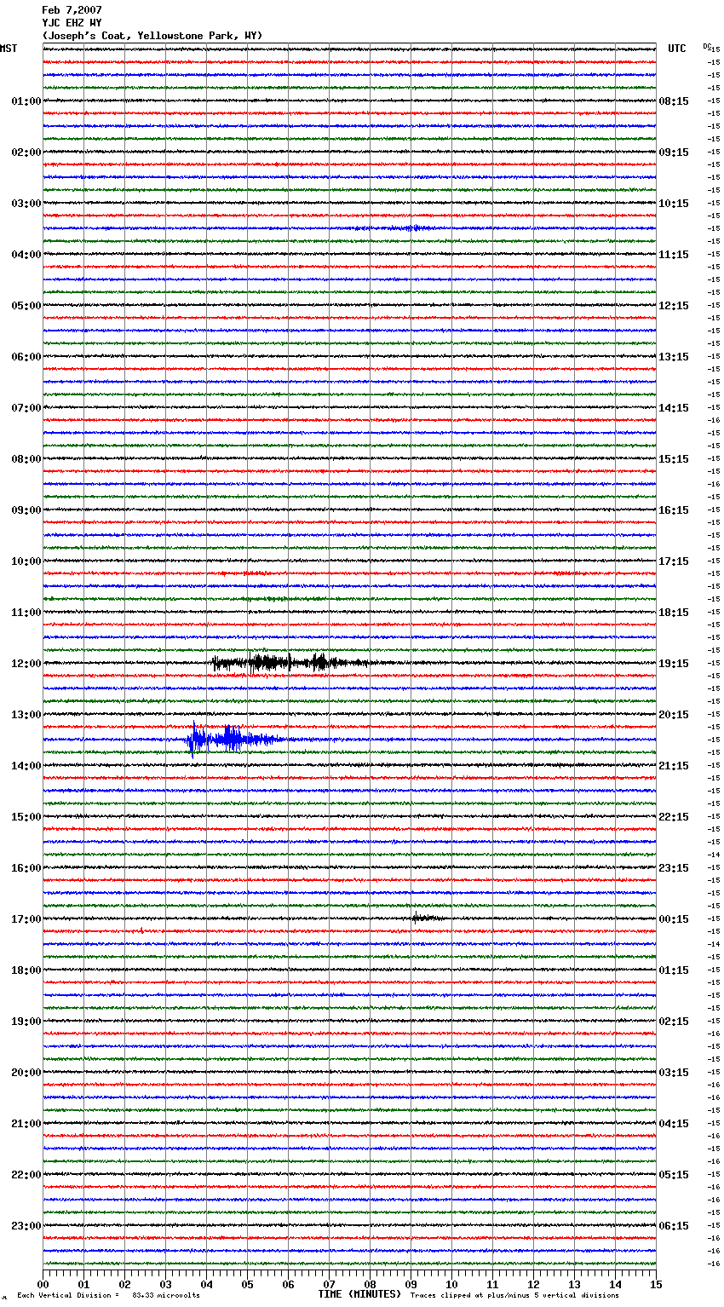This screenshot has width=724, height=1307.
Task: Click the MST time label '15:00'
Action: (x=26, y=817)
